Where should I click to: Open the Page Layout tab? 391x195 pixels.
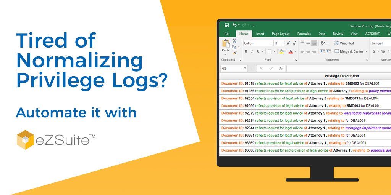coord(281,34)
